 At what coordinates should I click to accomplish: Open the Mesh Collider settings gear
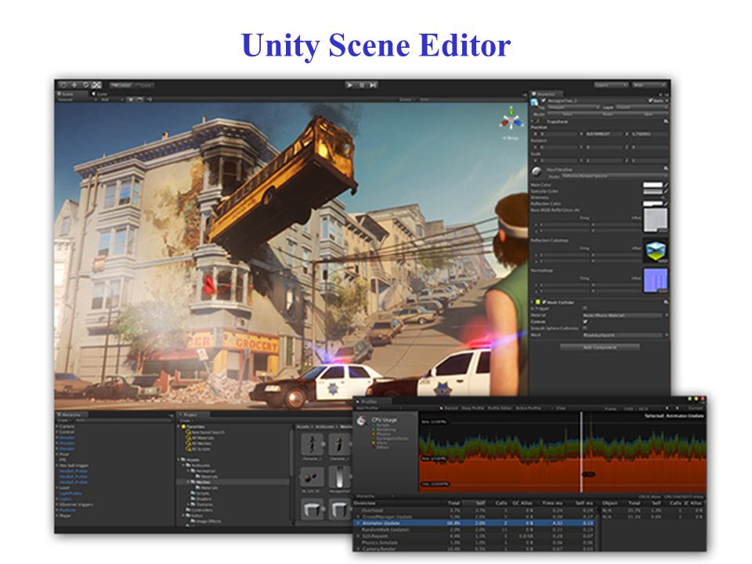(x=666, y=302)
